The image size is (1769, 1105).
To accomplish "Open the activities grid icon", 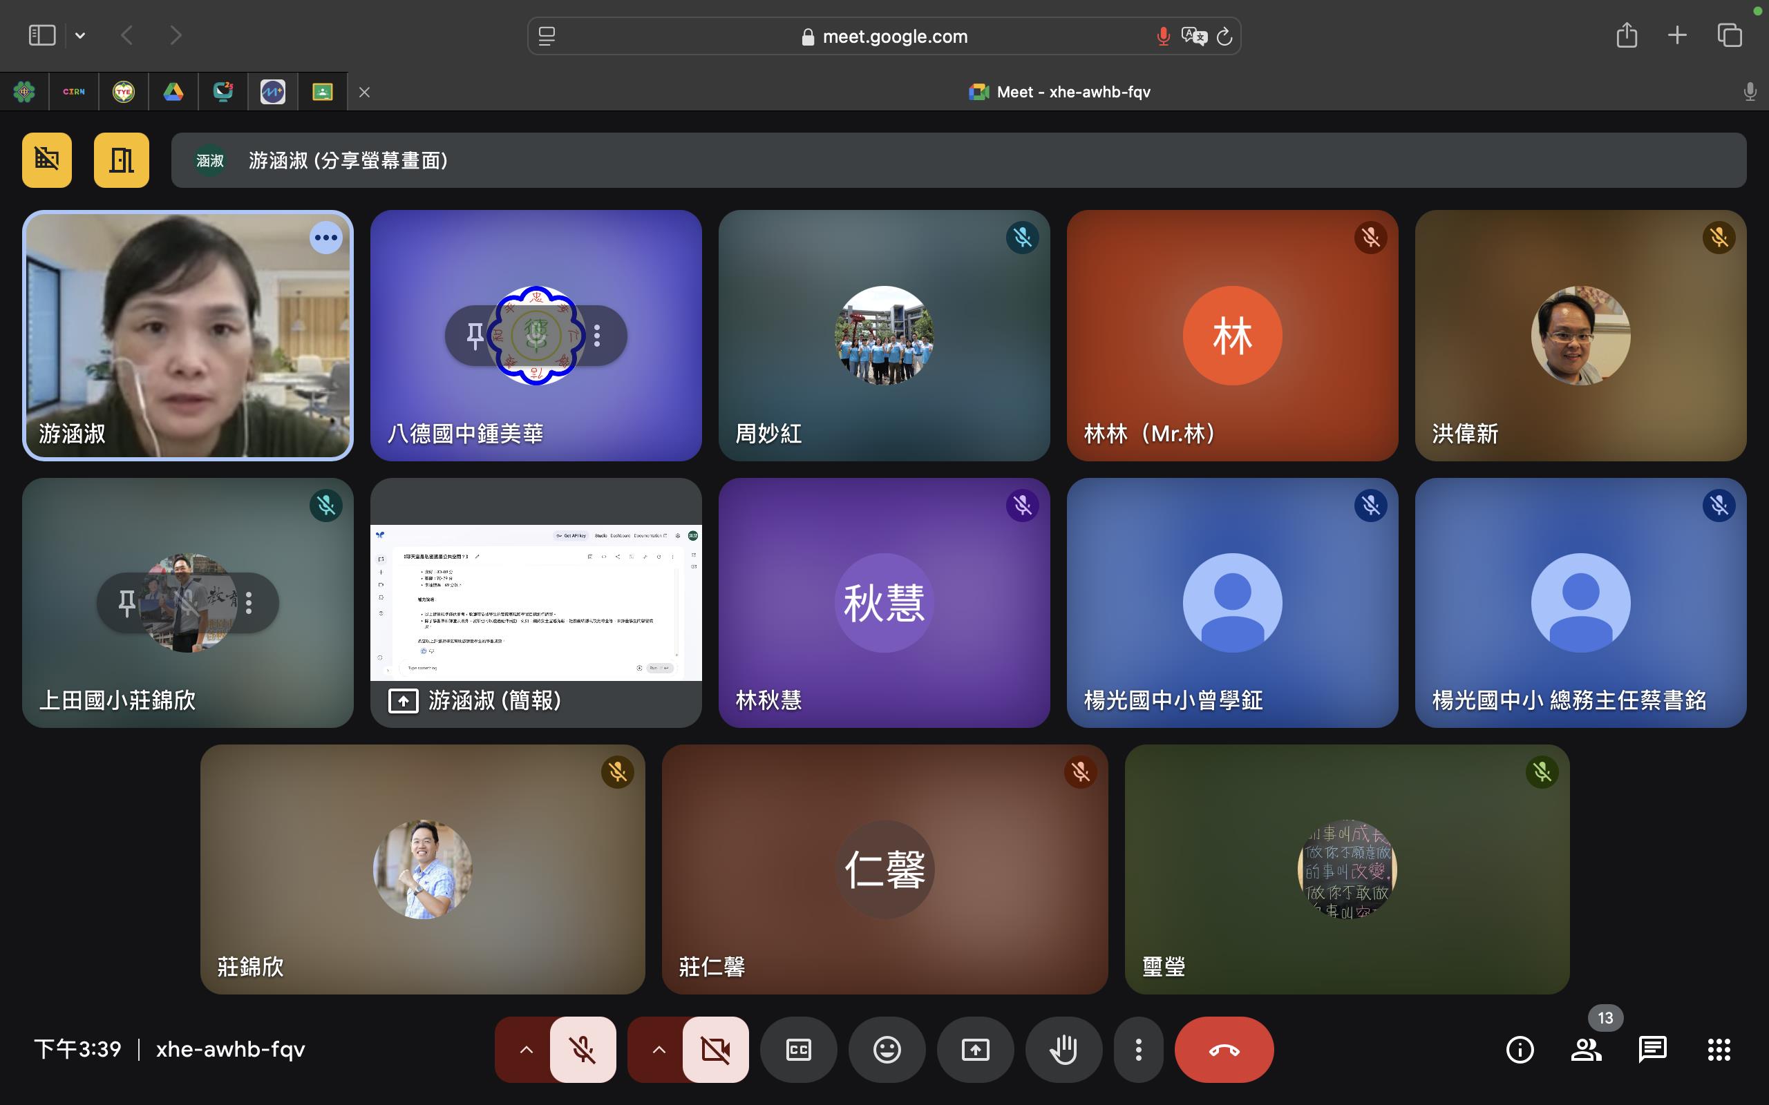I will click(1719, 1050).
